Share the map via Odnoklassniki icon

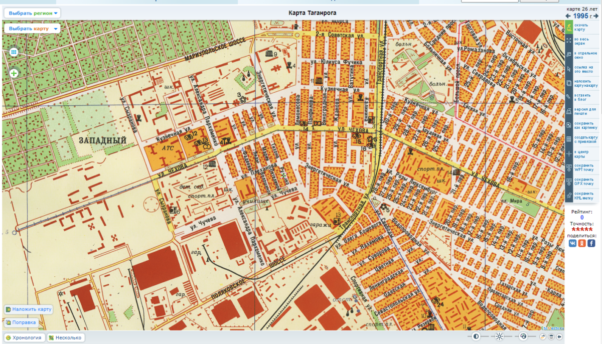click(x=582, y=243)
